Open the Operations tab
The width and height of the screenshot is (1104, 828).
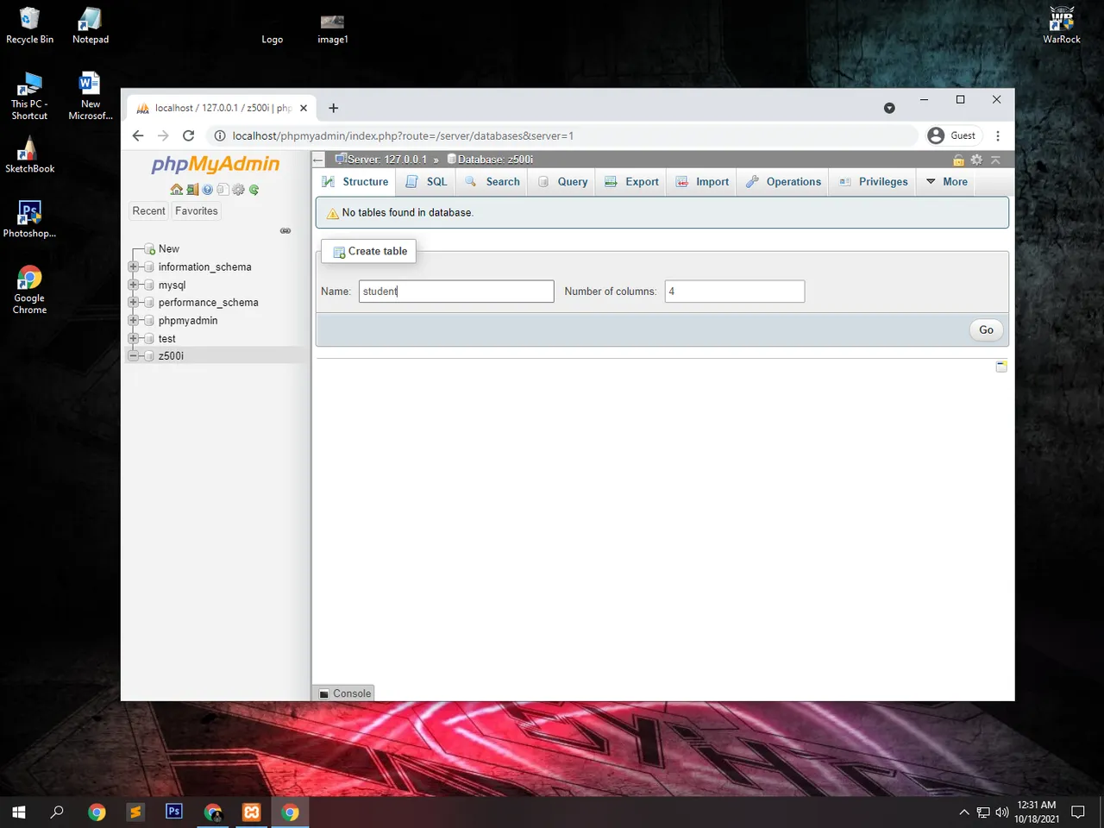(783, 182)
